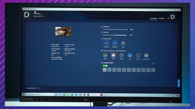Open Xbox app from taskbar
Screen dimensions: 195x109
tap(84, 95)
